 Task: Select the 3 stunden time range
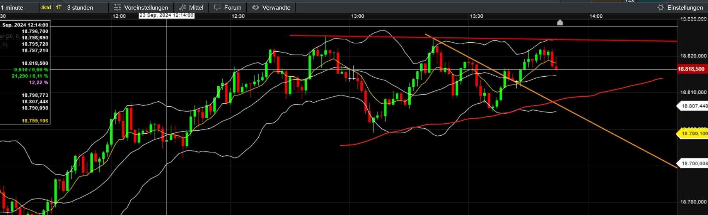click(x=80, y=7)
